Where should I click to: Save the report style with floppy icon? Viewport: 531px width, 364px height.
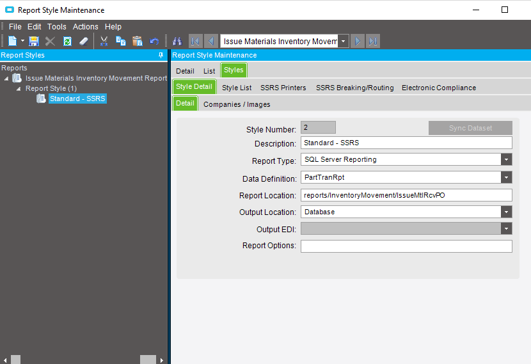pyautogui.click(x=34, y=41)
